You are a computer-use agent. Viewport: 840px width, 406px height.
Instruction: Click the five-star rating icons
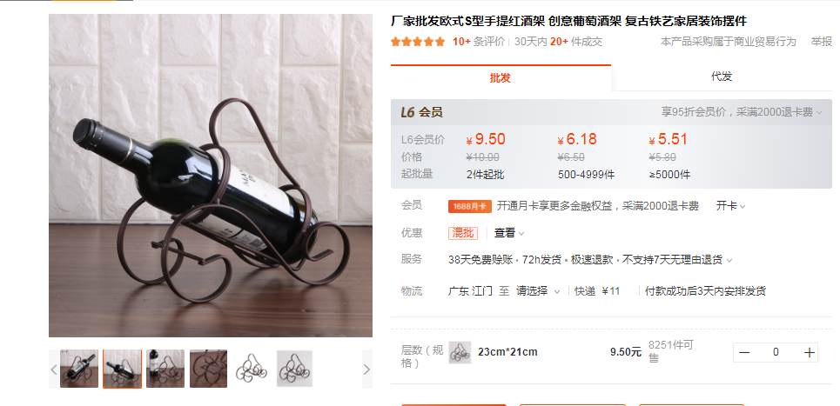click(x=418, y=42)
